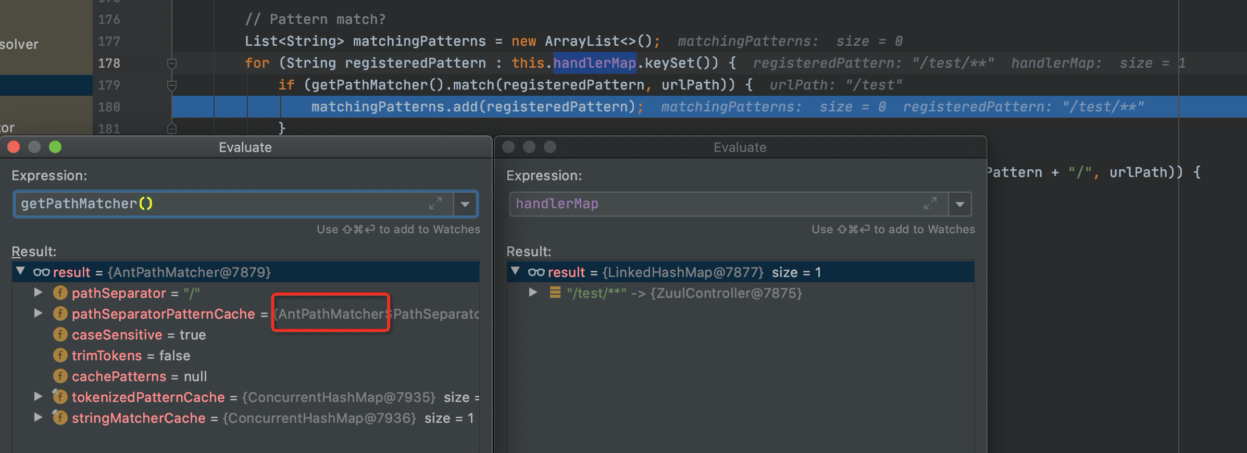Expand the pathSeparator field node

click(x=38, y=293)
